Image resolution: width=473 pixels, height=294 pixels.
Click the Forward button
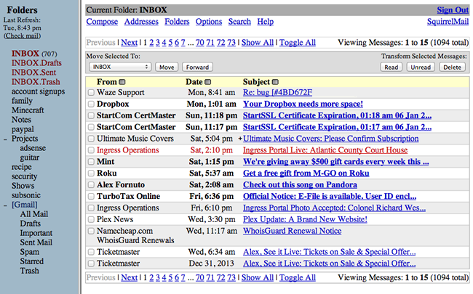pyautogui.click(x=197, y=67)
